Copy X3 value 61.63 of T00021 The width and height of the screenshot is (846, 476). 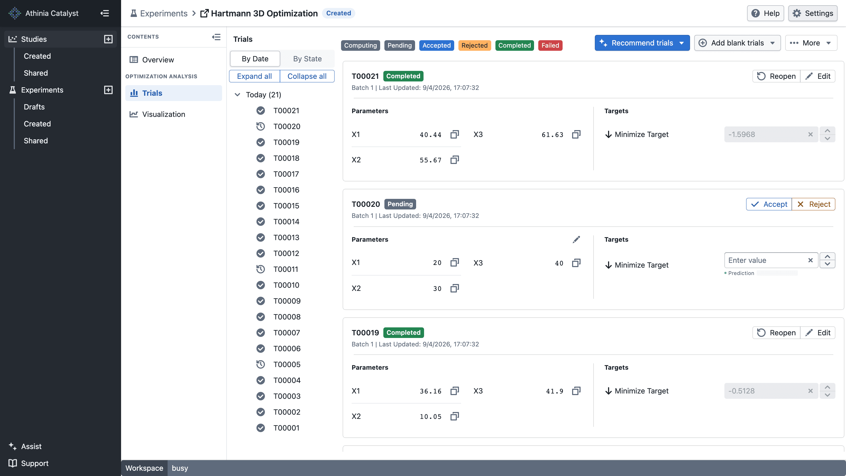576,134
